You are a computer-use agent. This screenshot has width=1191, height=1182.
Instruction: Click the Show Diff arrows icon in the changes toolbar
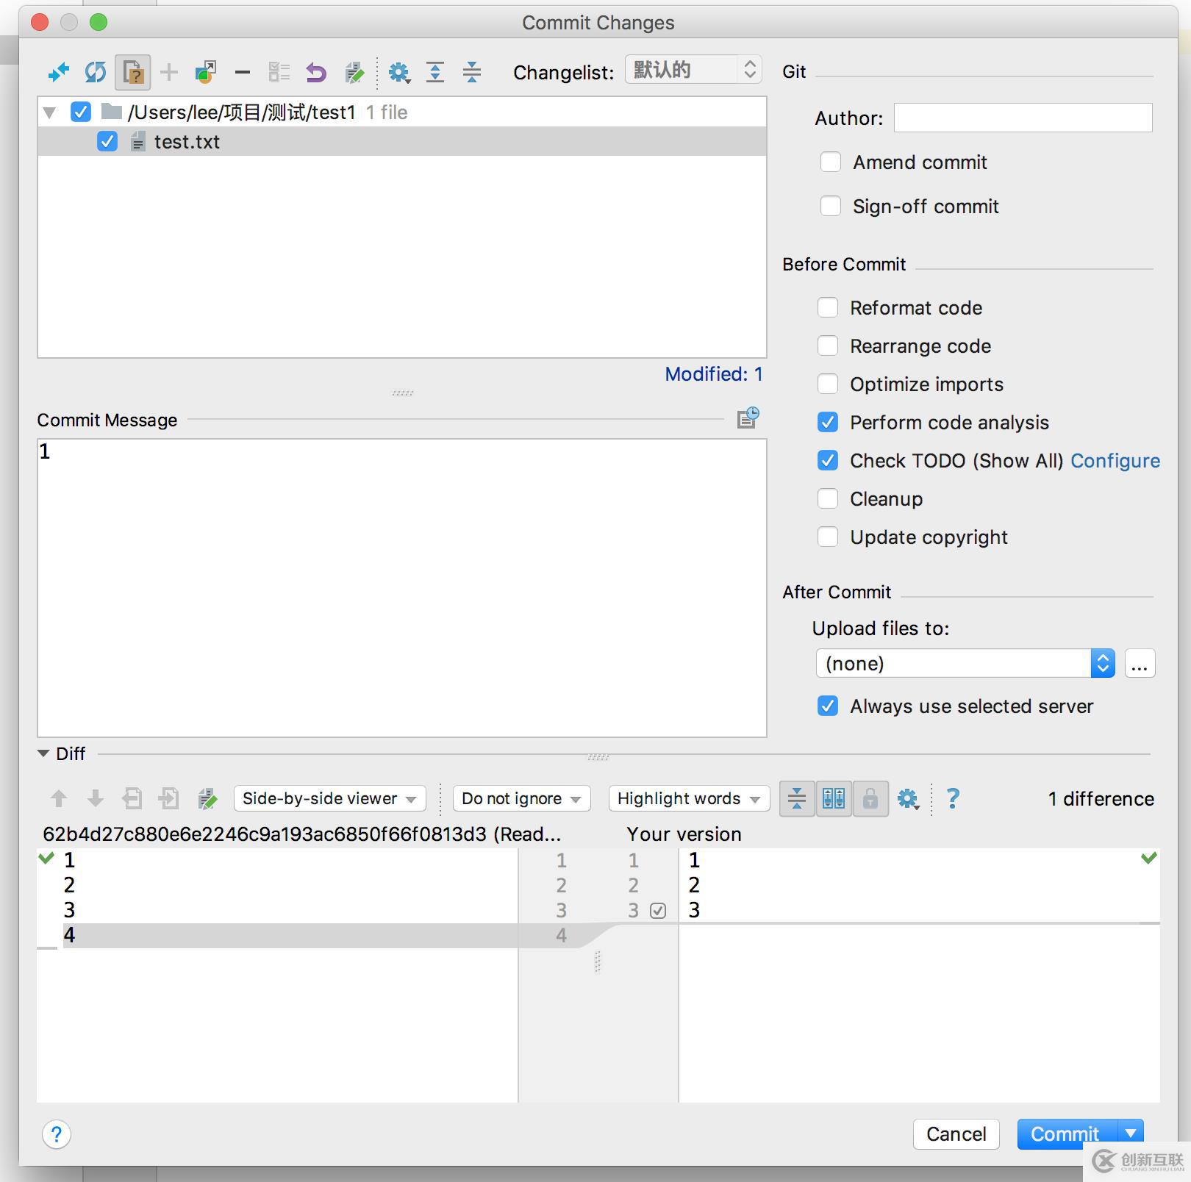coord(59,72)
